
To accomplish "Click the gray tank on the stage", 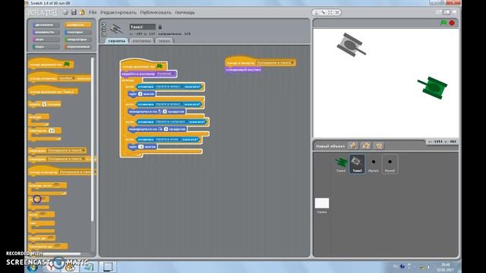I will [351, 45].
